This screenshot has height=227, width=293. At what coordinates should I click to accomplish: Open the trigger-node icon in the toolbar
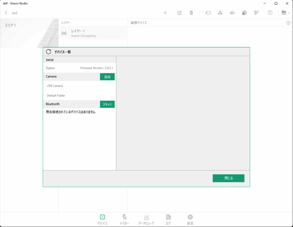click(x=220, y=13)
